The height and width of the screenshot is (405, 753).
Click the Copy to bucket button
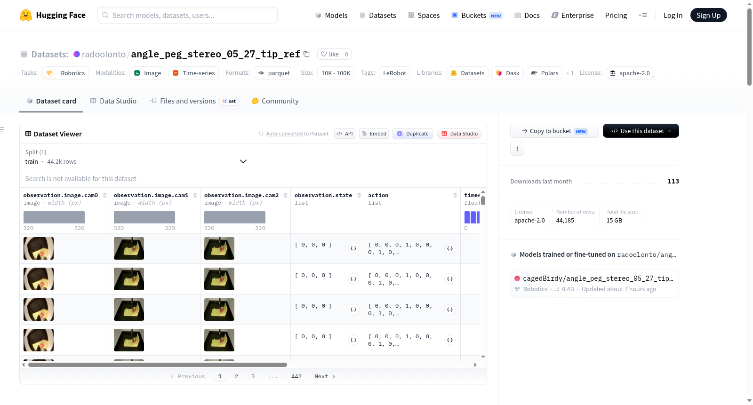pos(554,131)
